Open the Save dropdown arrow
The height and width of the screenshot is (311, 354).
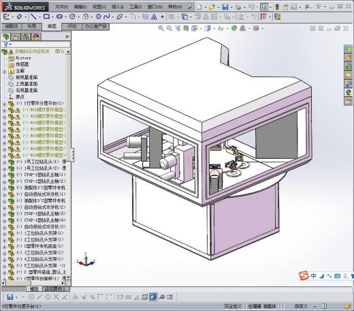(x=231, y=8)
